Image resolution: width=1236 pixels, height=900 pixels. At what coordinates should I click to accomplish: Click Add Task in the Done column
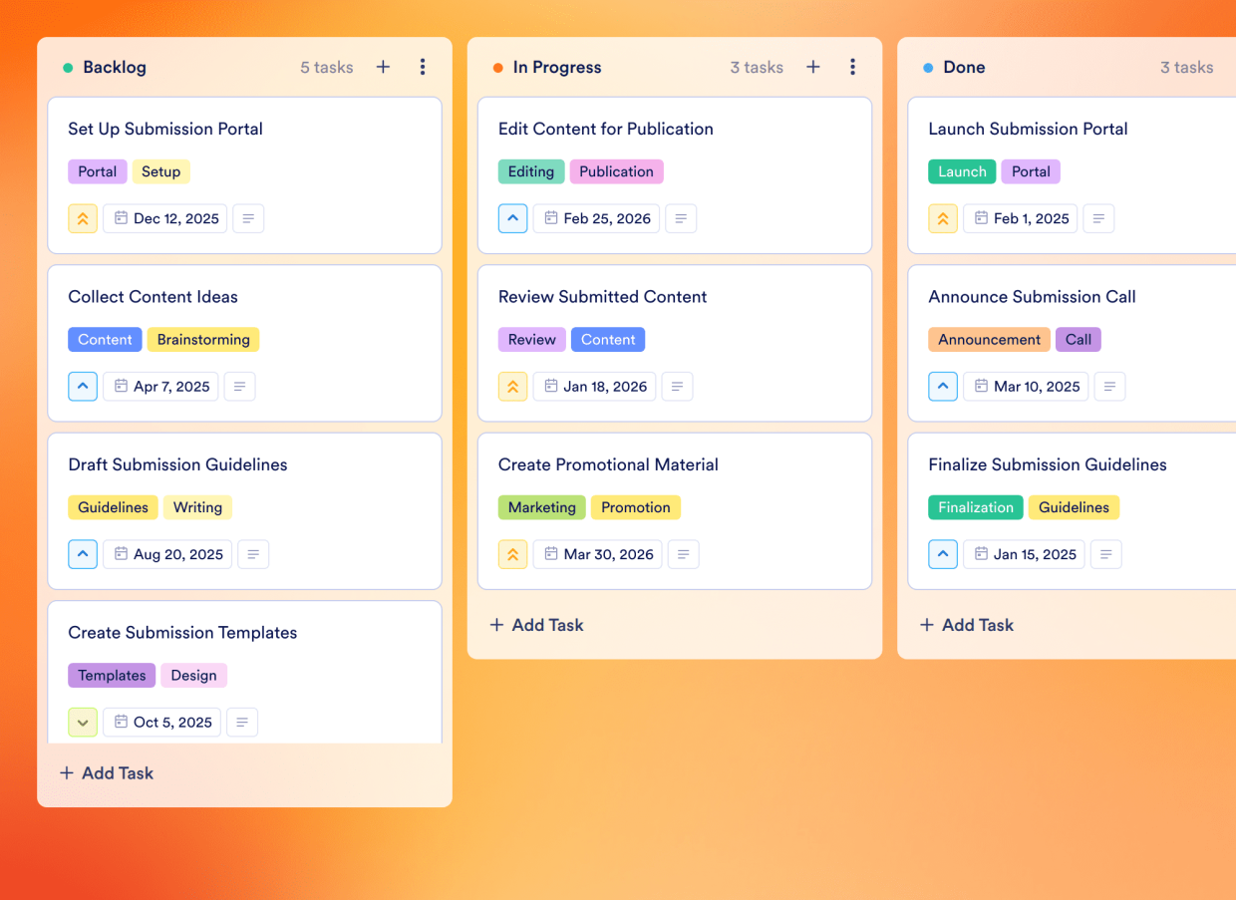[966, 625]
